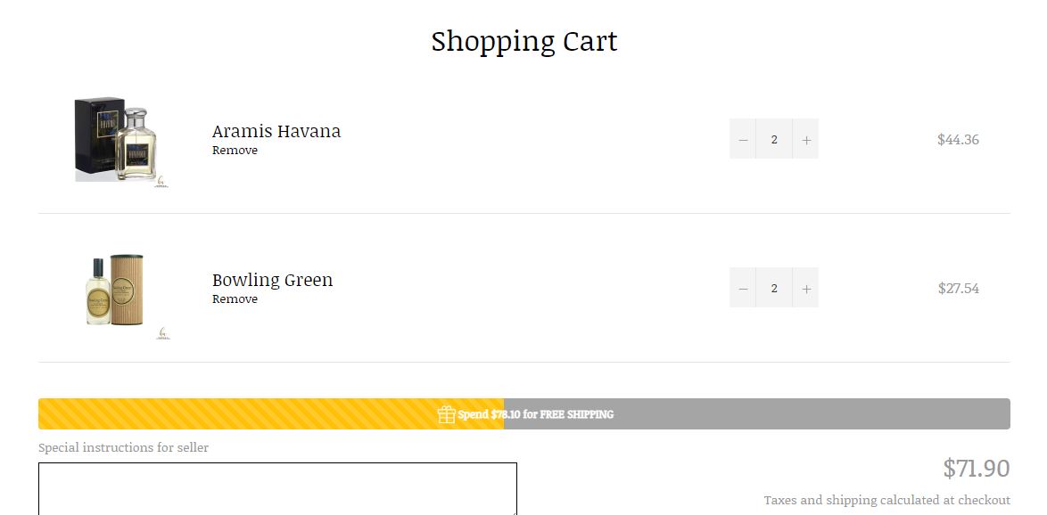This screenshot has width=1047, height=515.
Task: Click Bowling Green quantity field
Action: (x=774, y=289)
